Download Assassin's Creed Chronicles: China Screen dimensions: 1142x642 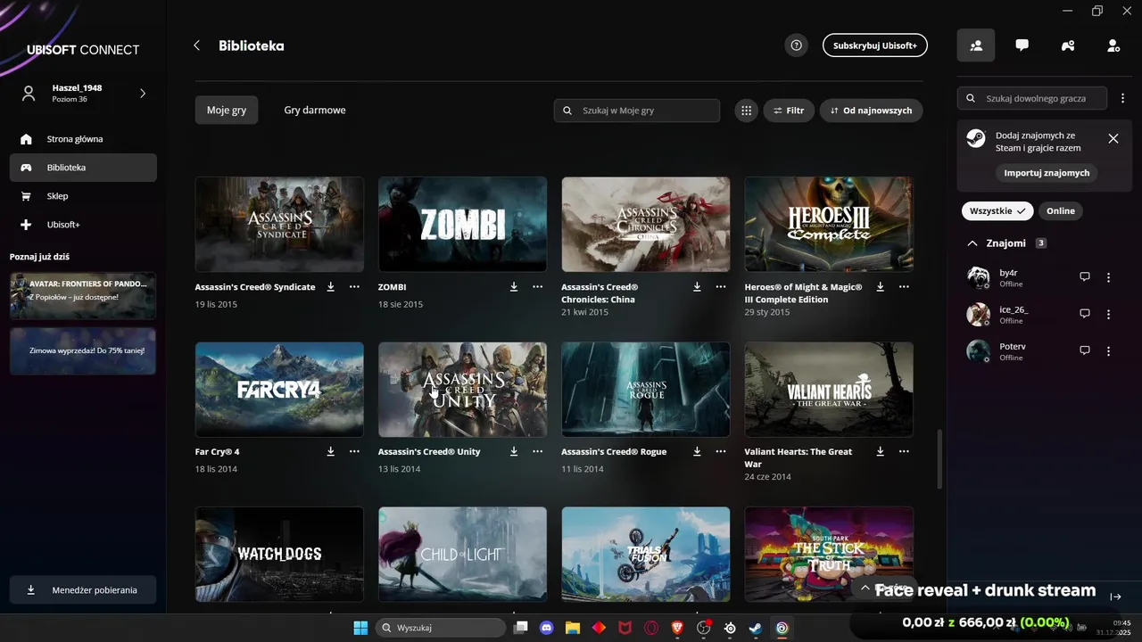[698, 287]
